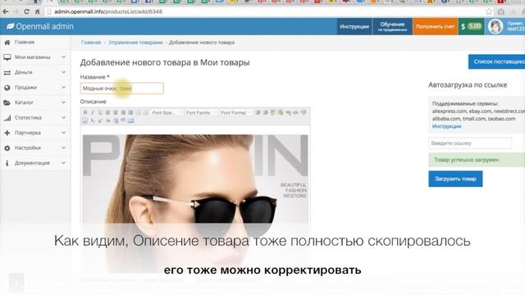525x295 pixels.
Task: Click Инструкции button in top bar
Action: point(354,26)
